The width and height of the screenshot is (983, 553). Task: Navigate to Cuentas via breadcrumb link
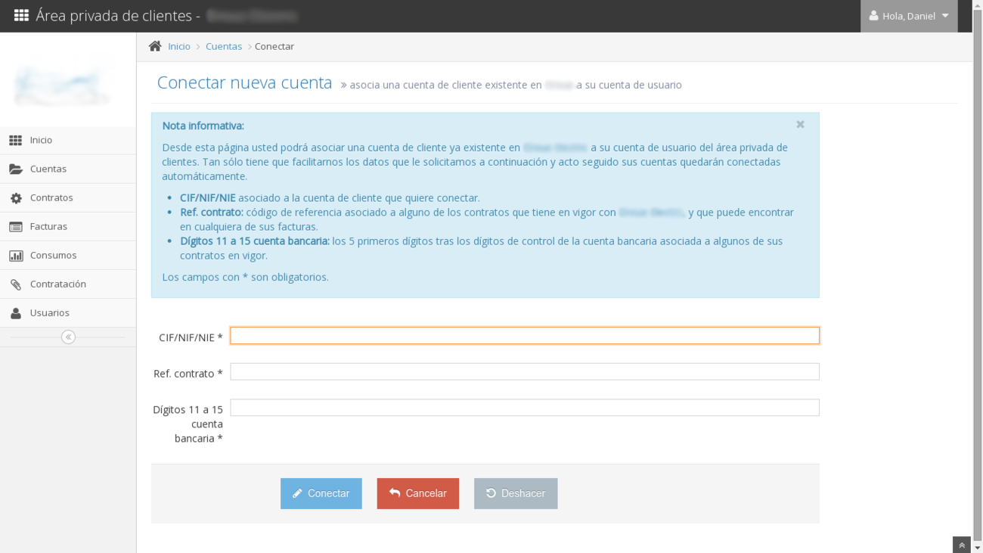click(x=224, y=46)
